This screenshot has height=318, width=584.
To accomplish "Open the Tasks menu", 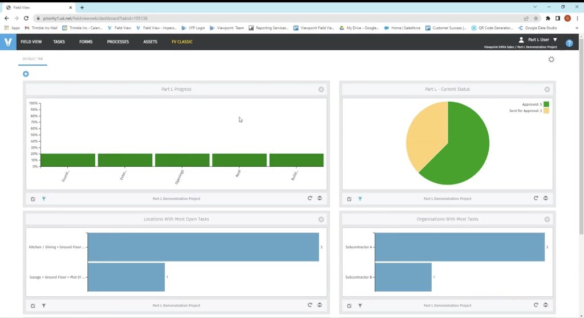I will [x=59, y=42].
